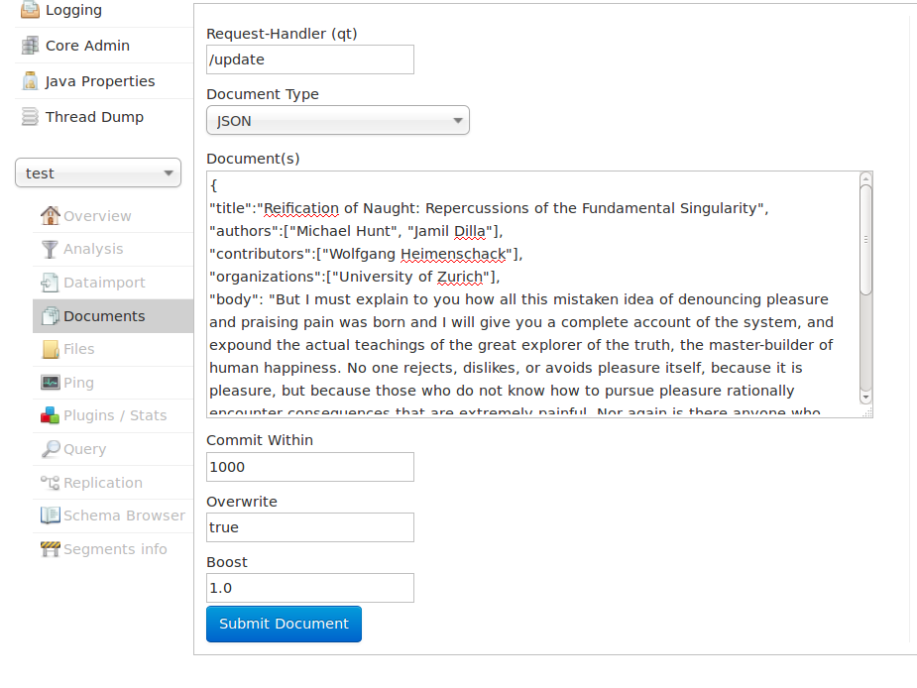This screenshot has width=917, height=688.
Task: Click the Ping monitor icon
Action: coord(51,383)
